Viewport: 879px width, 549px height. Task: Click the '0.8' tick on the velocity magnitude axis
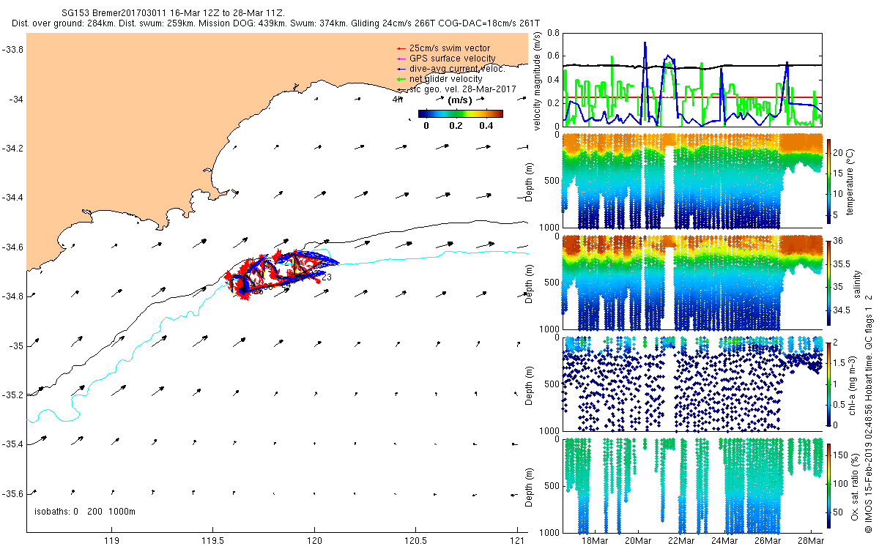[554, 33]
